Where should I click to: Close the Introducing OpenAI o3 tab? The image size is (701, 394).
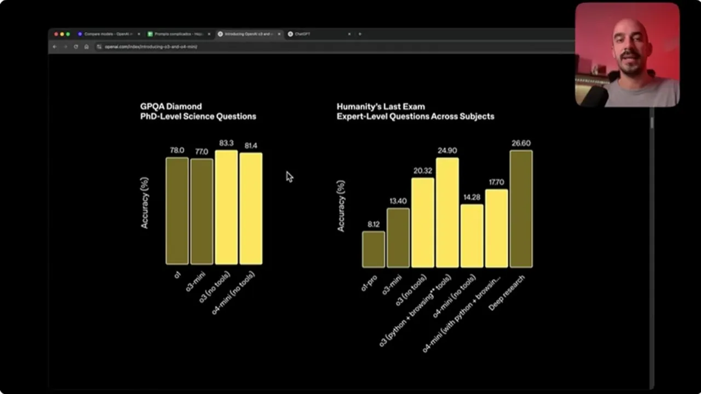279,34
